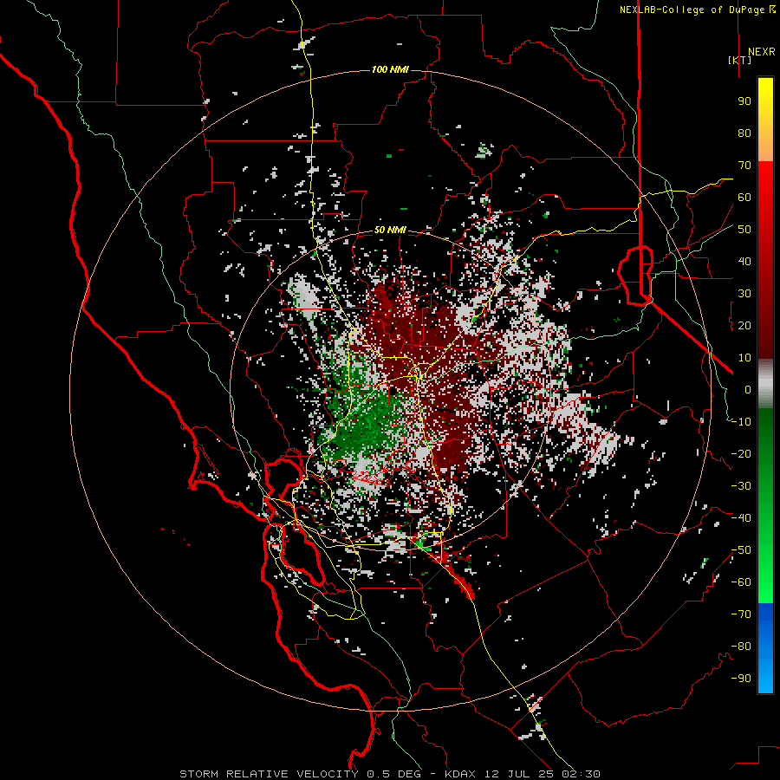The image size is (780, 780).
Task: Click the STORM RELATIVE VELOCITY caption text
Action: (x=269, y=774)
